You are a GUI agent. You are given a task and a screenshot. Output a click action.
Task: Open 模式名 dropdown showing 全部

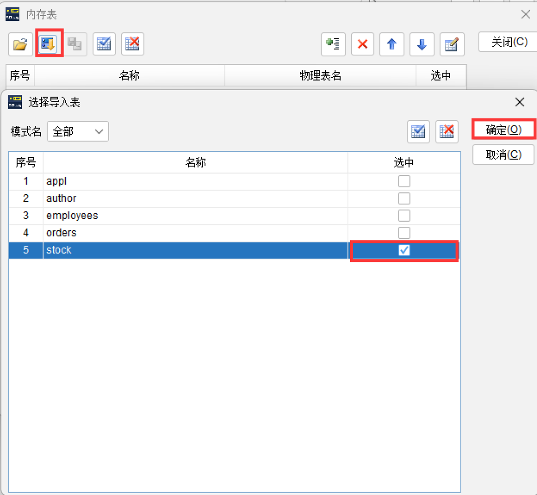[x=78, y=131]
